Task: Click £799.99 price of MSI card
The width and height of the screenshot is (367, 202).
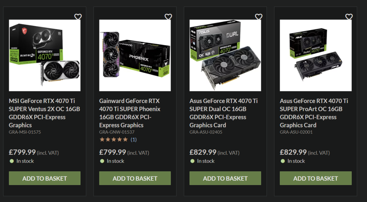Action: (22, 152)
